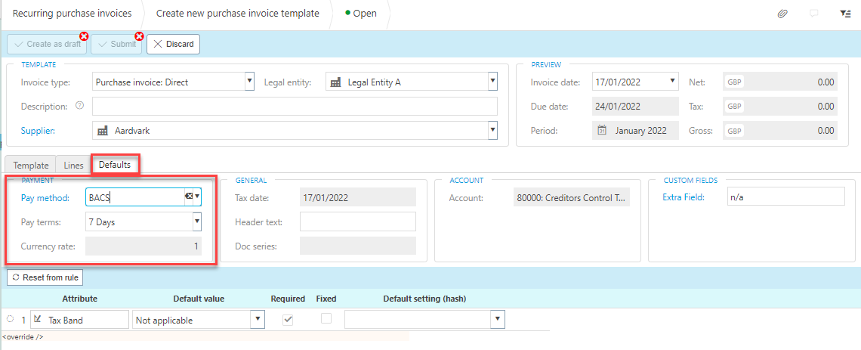Viewport: 861px width, 350px height.
Task: Open the comments speech bubble icon
Action: point(814,14)
